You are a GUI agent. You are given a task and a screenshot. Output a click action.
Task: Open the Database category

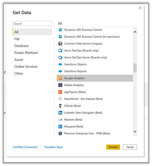pyautogui.click(x=21, y=46)
